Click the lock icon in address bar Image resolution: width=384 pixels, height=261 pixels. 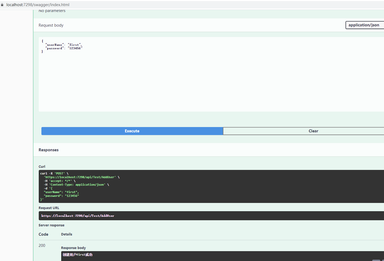point(2,5)
